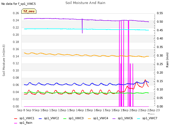Click the chart title Soil Moisture And Rain
This screenshot has height=128, width=171.
[x=85, y=3]
